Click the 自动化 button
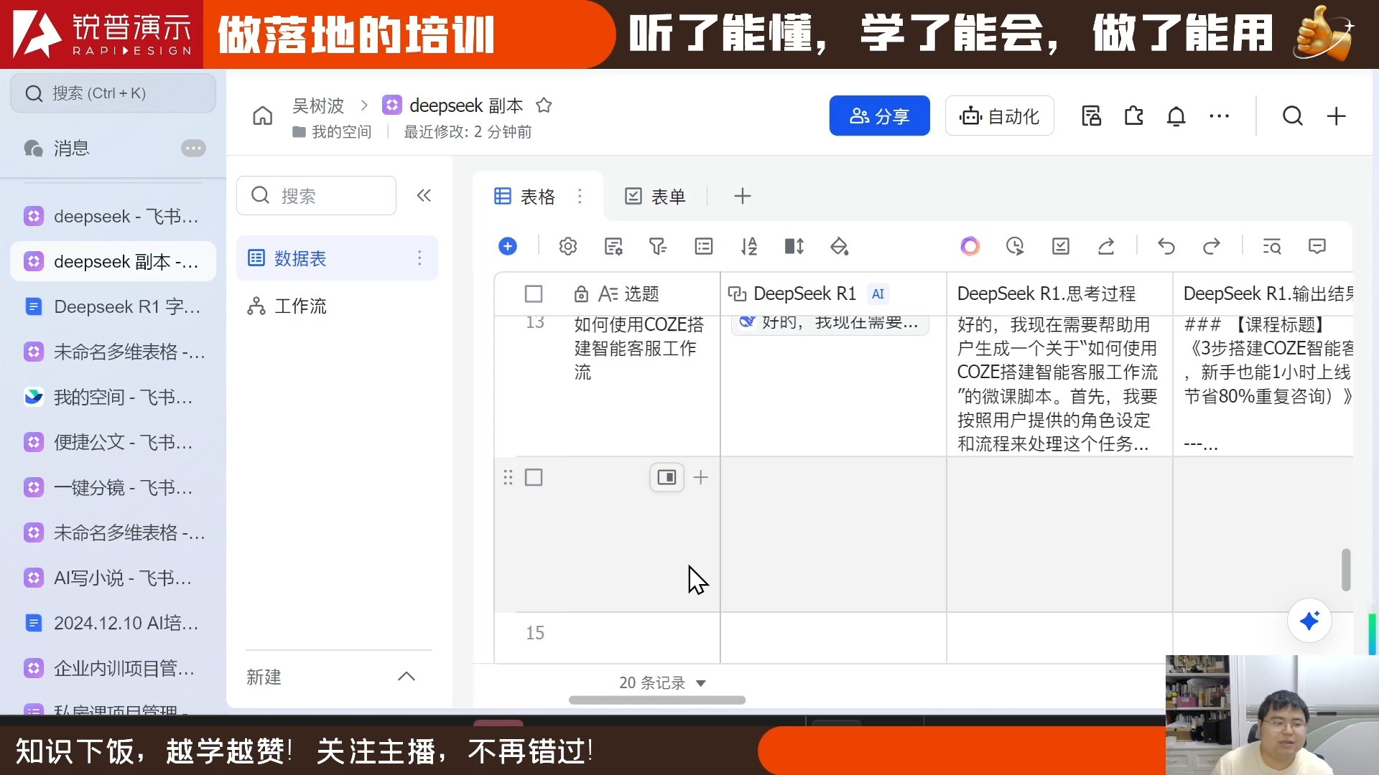Viewport: 1379px width, 775px height. [x=999, y=116]
